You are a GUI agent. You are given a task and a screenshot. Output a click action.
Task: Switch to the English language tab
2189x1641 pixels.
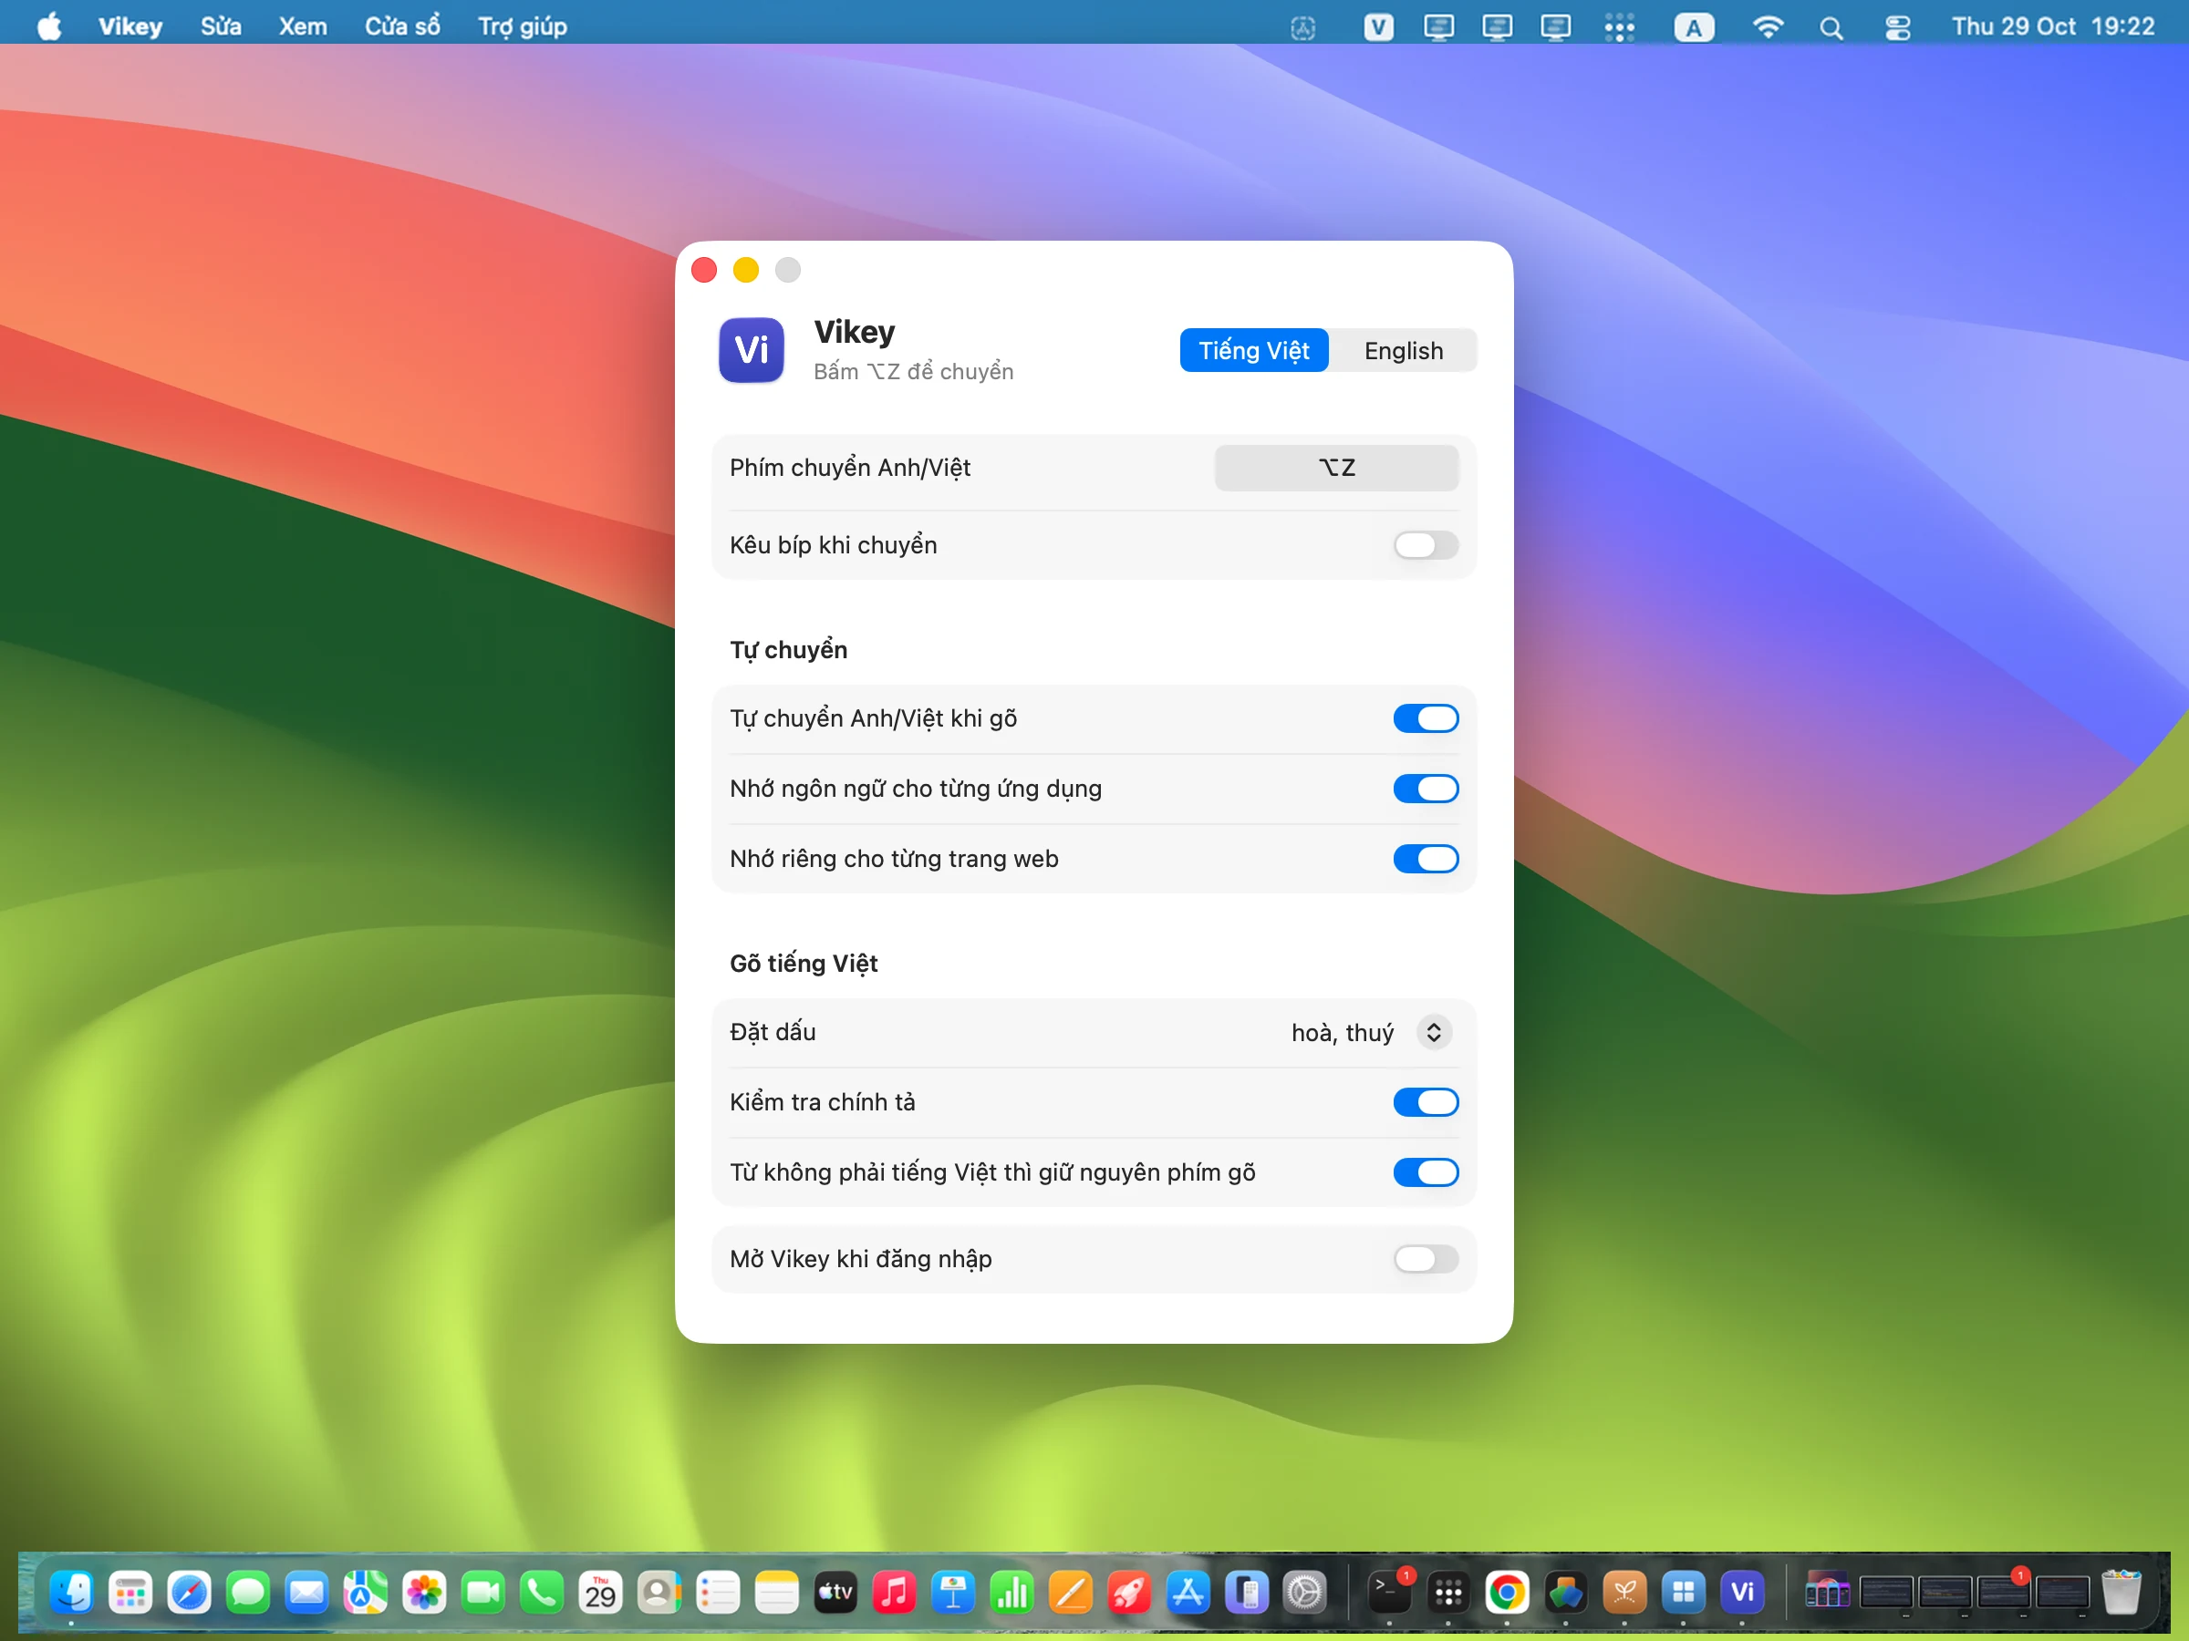(1404, 351)
